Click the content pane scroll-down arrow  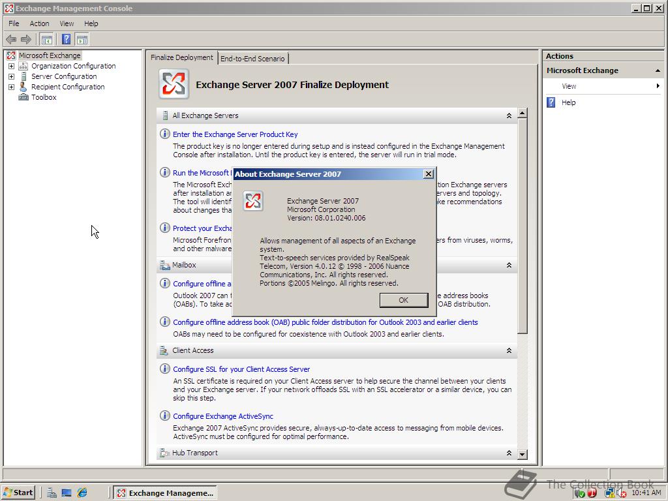click(x=523, y=455)
